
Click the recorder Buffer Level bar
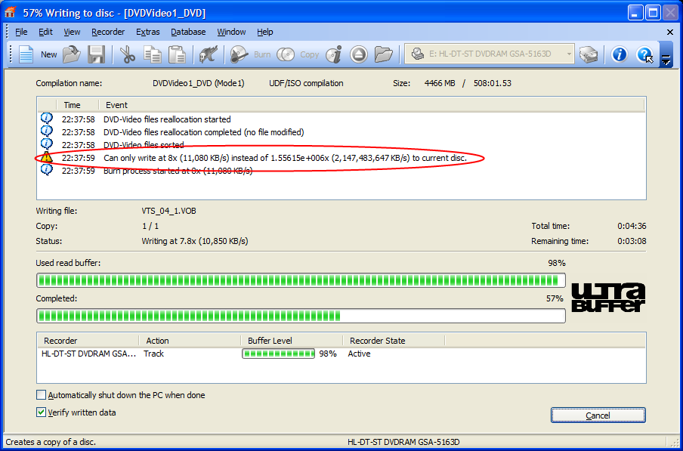pos(278,354)
